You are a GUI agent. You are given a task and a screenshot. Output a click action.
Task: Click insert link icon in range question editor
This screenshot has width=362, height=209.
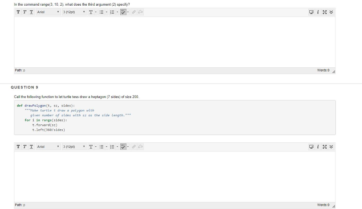[x=134, y=12]
